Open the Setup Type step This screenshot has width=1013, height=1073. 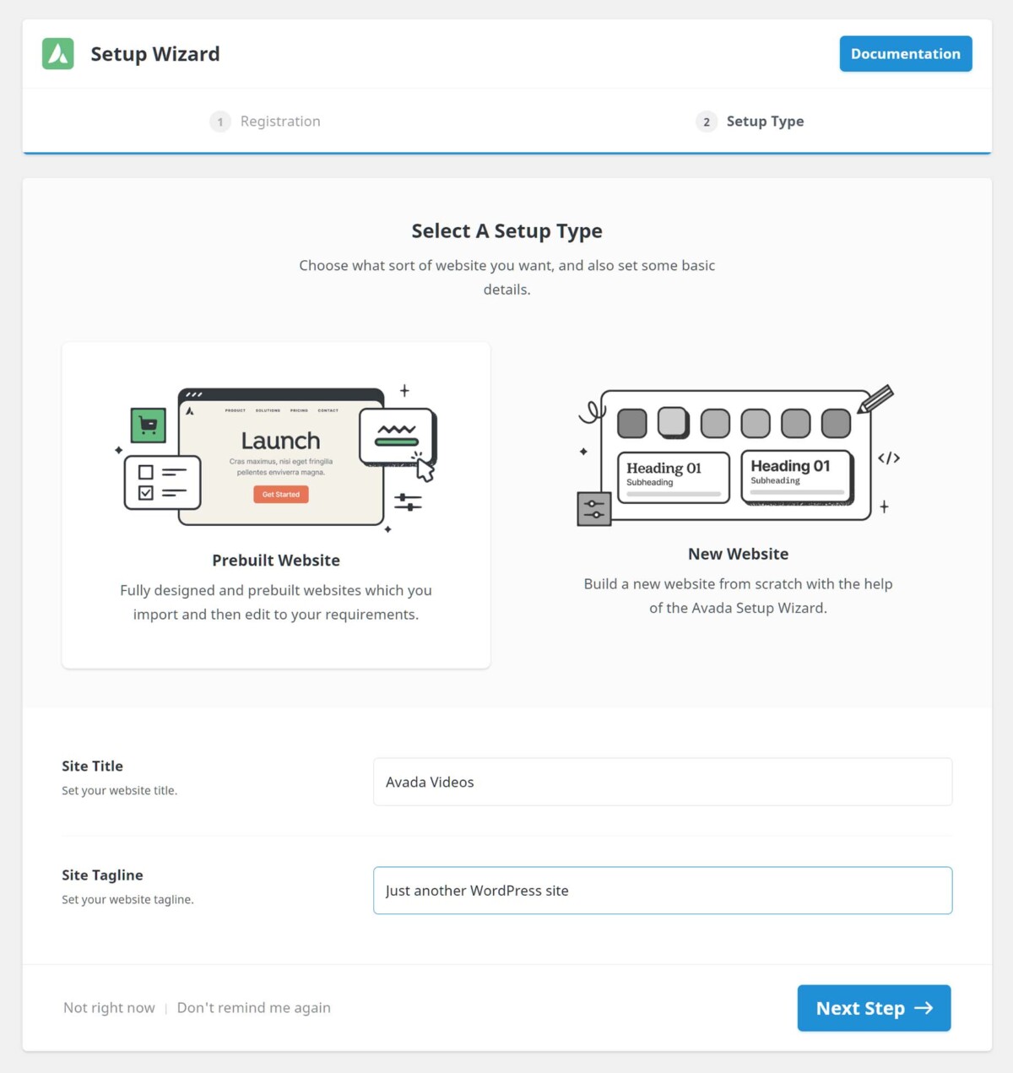[765, 121]
